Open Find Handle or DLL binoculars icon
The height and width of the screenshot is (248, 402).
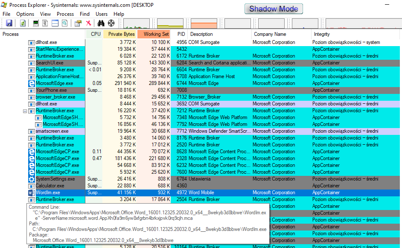click(x=101, y=23)
